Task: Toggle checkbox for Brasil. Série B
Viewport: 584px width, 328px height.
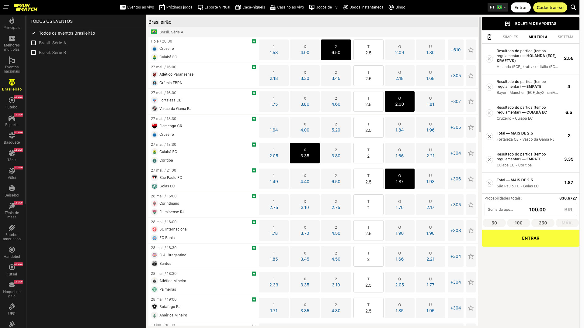Action: (x=34, y=52)
